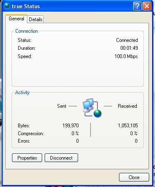Click the Received label
The image size is (155, 187).
pos(127,106)
